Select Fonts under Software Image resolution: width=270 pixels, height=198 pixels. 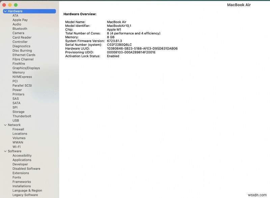[17, 177]
